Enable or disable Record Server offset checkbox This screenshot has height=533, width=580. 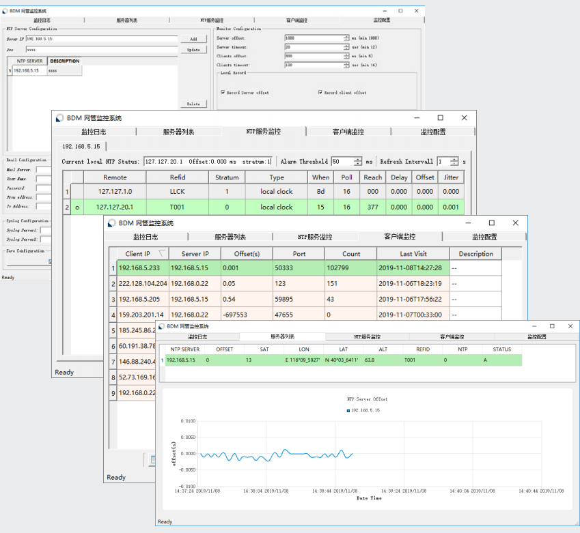(223, 92)
